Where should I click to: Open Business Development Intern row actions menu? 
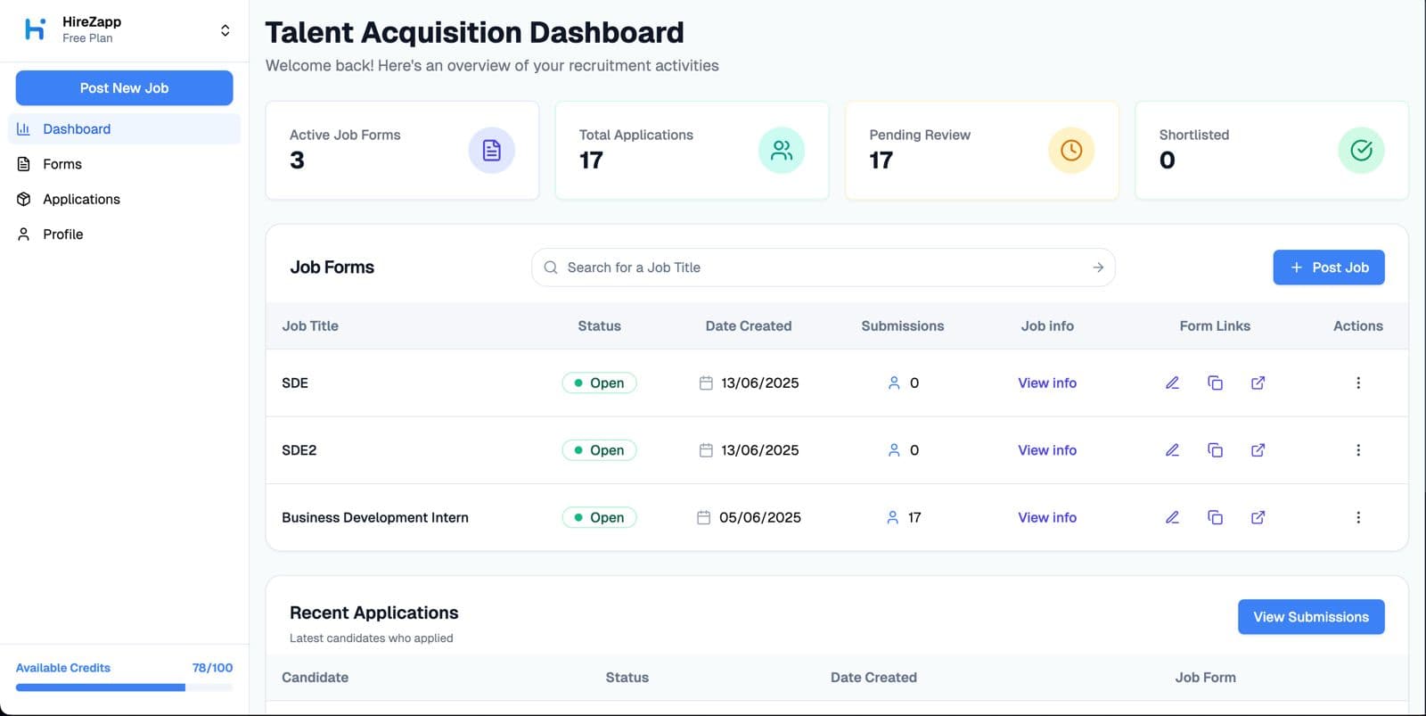[1358, 517]
